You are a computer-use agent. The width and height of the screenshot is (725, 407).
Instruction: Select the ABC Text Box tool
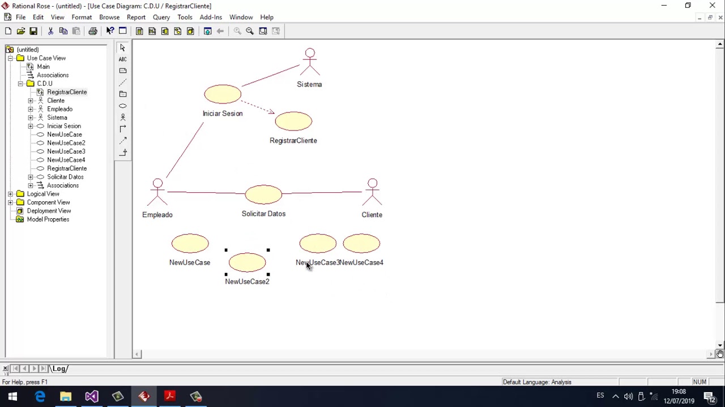tap(123, 59)
